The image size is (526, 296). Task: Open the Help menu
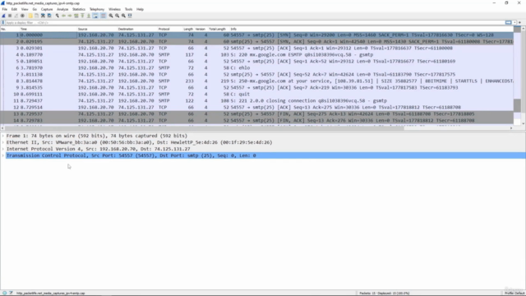(x=140, y=9)
